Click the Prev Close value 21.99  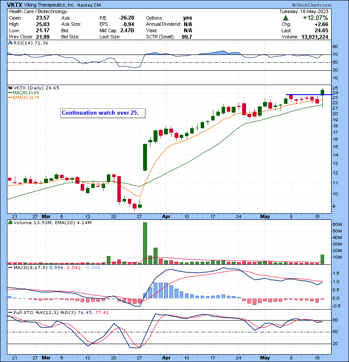click(x=43, y=37)
